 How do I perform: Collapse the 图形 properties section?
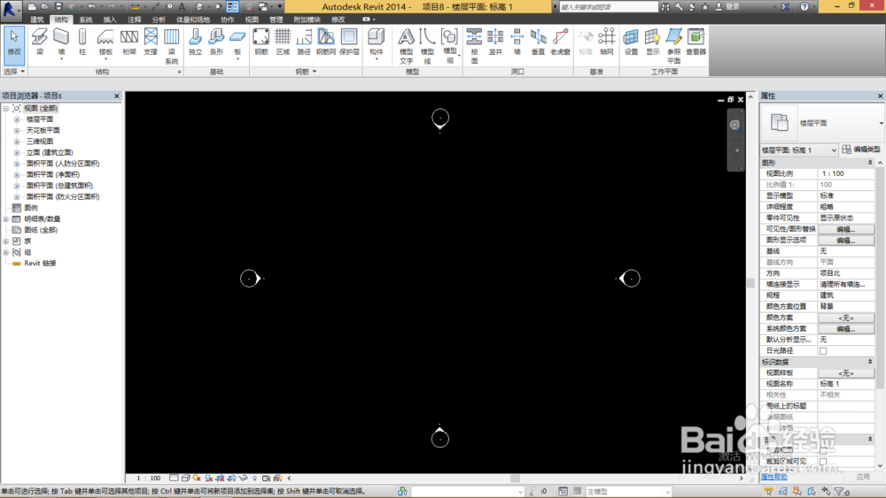(x=870, y=163)
